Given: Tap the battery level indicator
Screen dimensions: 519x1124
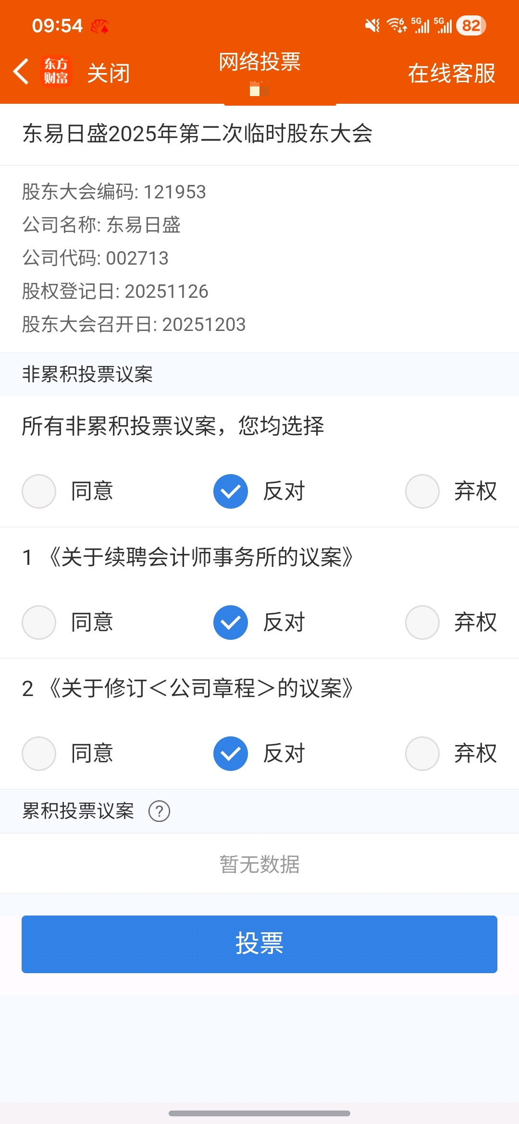Looking at the screenshot, I should coord(471,25).
